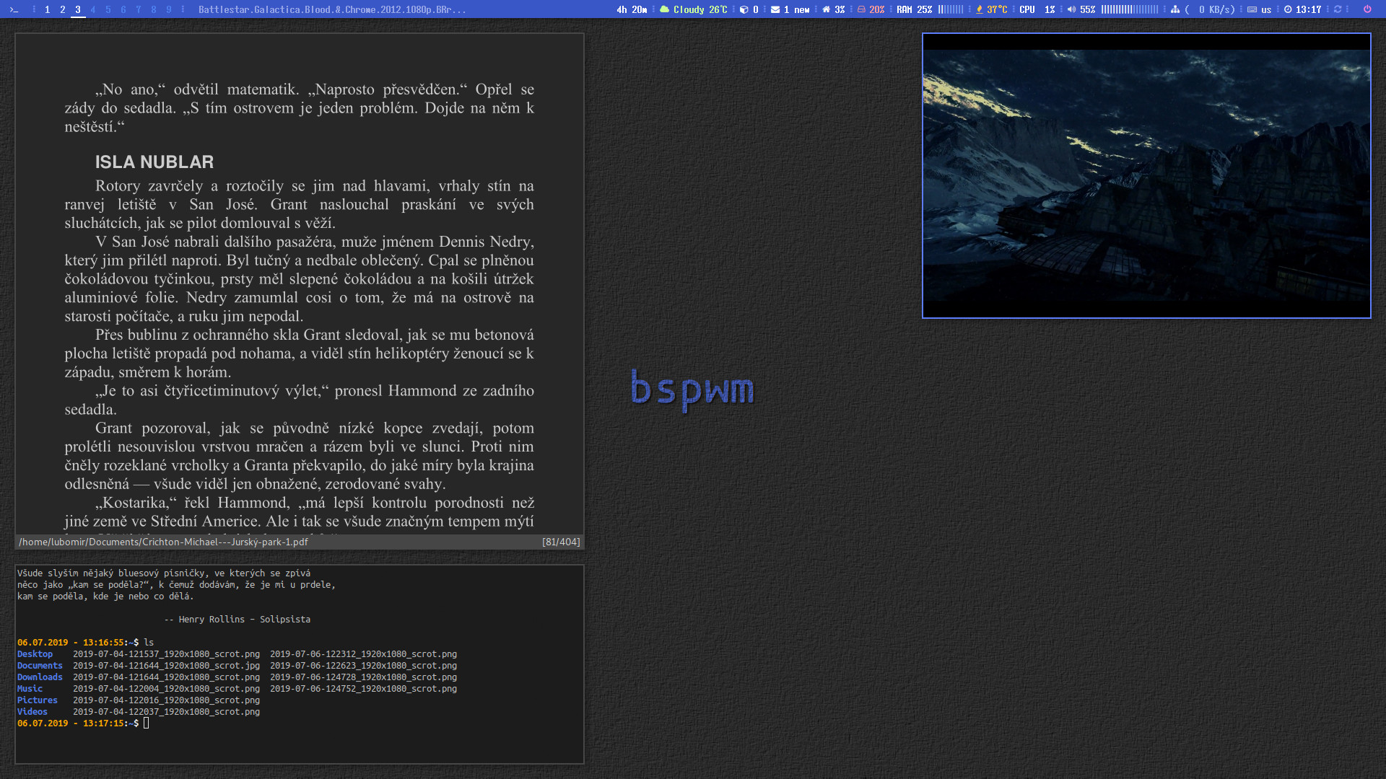Switch to workspace 7
The image size is (1386, 779).
click(x=139, y=9)
